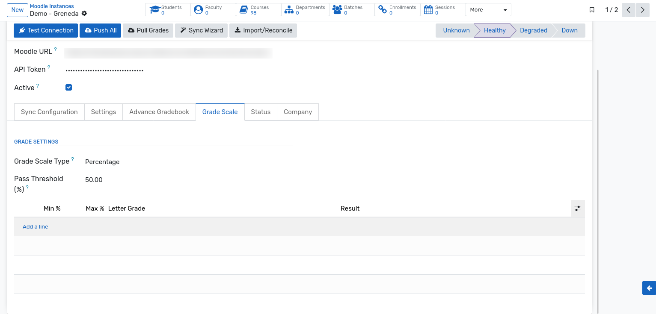Switch to the Sync Configuration tab

coord(49,112)
